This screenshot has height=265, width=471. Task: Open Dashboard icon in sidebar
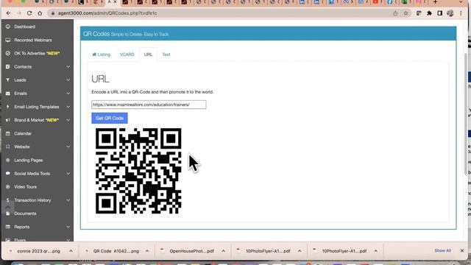8,26
